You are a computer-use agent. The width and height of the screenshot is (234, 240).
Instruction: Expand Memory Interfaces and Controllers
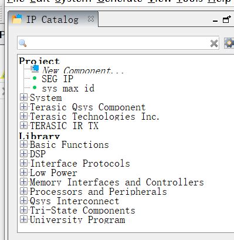click(x=23, y=182)
